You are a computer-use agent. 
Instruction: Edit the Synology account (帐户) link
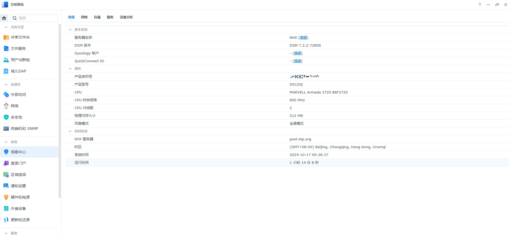tap(297, 53)
